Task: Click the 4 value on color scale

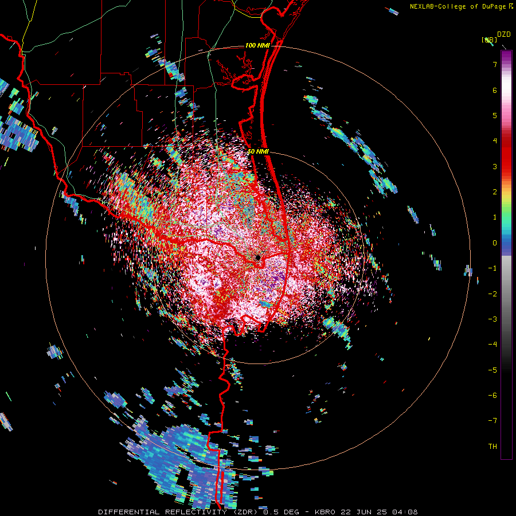Action: (x=495, y=141)
